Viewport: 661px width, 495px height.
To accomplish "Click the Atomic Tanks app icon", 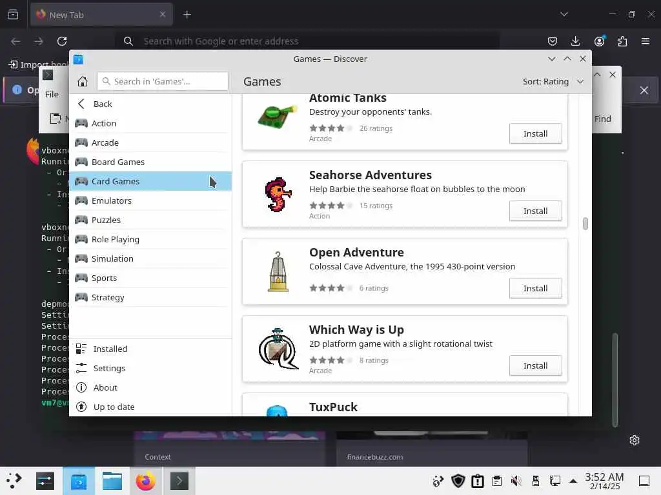I will tap(278, 117).
